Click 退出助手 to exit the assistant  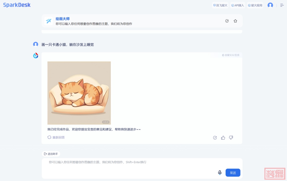tap(51, 154)
